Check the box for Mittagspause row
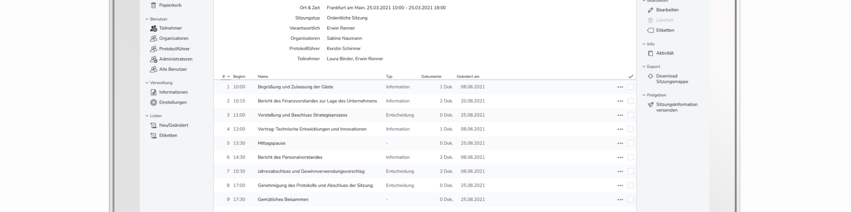Image resolution: width=851 pixels, height=212 pixels. coord(630,143)
